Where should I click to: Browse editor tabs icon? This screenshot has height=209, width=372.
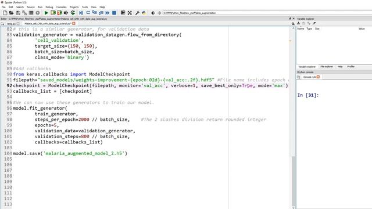pyautogui.click(x=2, y=24)
